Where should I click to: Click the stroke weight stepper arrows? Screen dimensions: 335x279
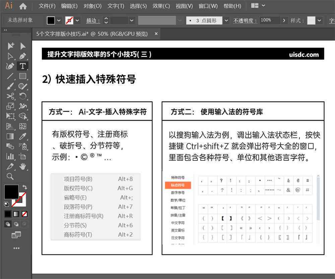(x=106, y=20)
